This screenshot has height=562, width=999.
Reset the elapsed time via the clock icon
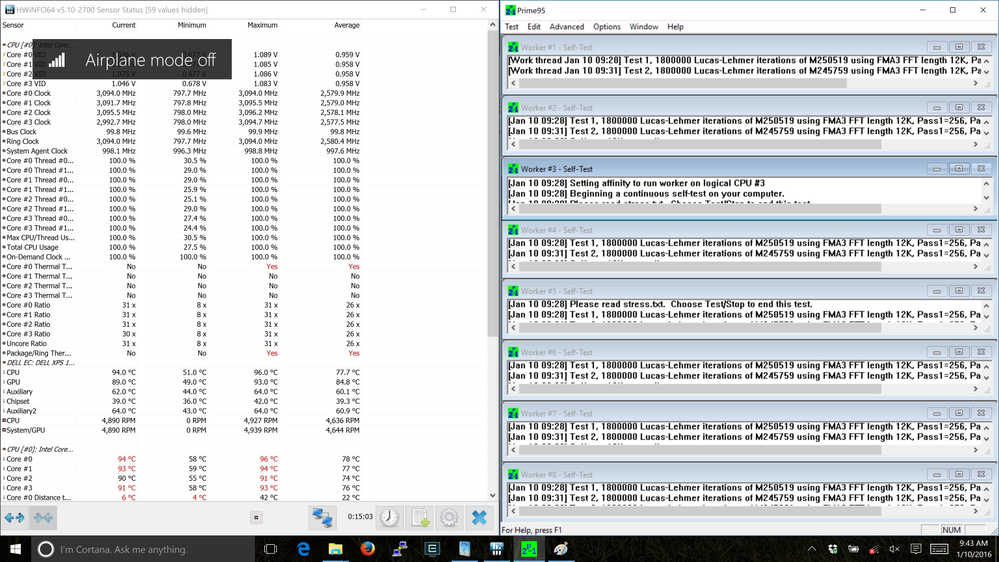(x=389, y=517)
